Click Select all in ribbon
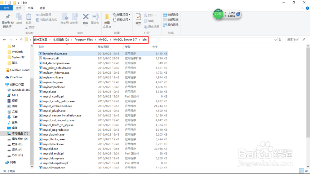 pos(171,15)
